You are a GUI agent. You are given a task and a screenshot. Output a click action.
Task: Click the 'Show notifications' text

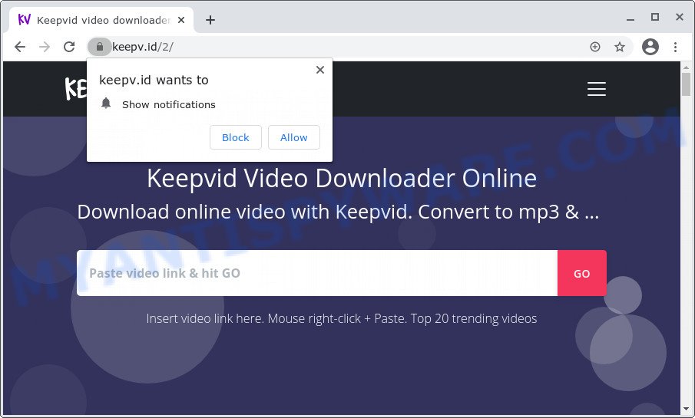pyautogui.click(x=169, y=104)
